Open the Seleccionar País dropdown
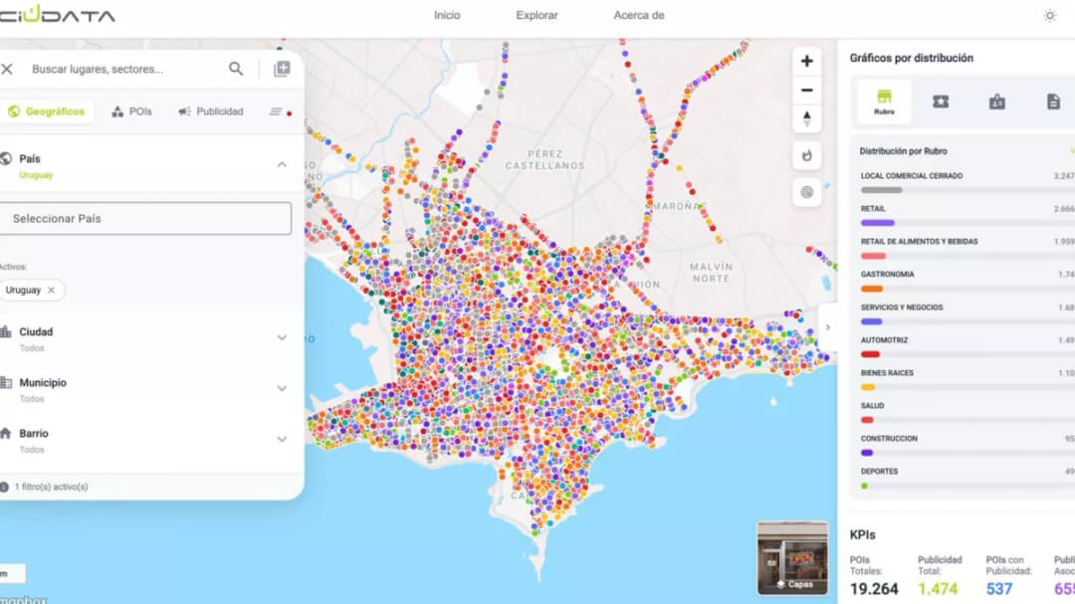The height and width of the screenshot is (604, 1075). pos(145,218)
